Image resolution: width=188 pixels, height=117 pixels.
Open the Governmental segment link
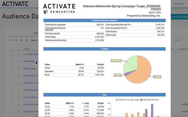point(31,76)
